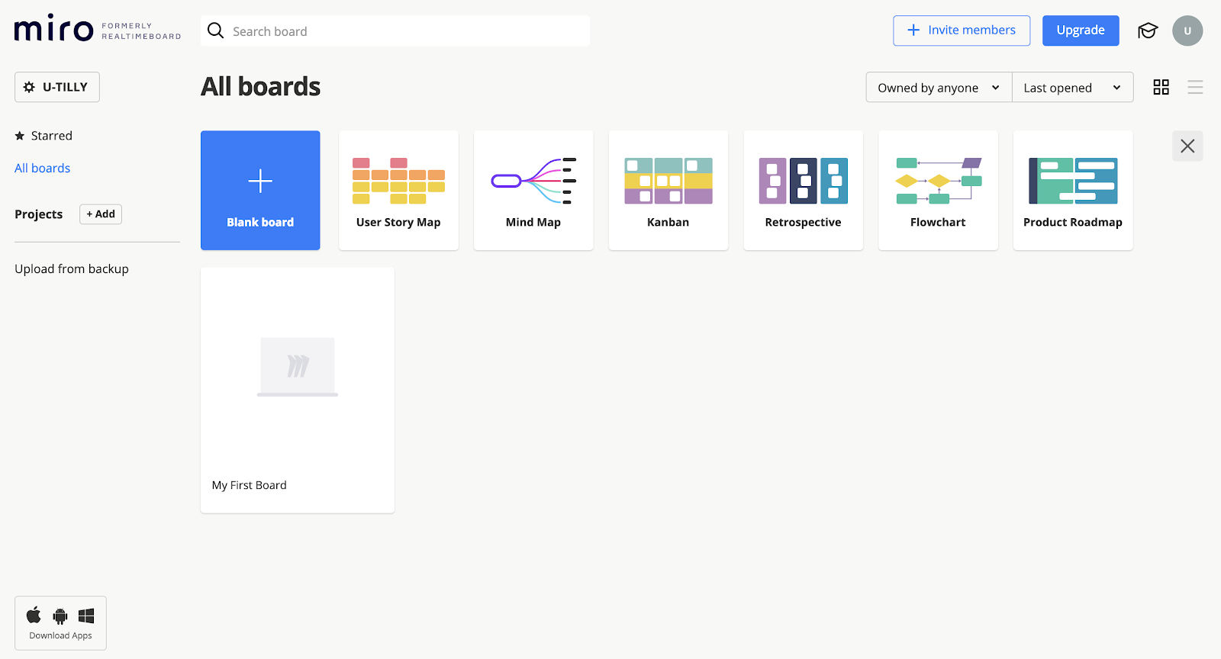Click Upload from backup
1221x659 pixels.
(x=72, y=268)
